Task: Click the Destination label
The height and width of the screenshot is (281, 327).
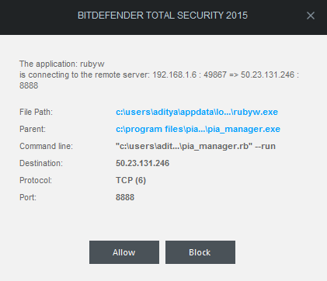Action: pyautogui.click(x=41, y=163)
